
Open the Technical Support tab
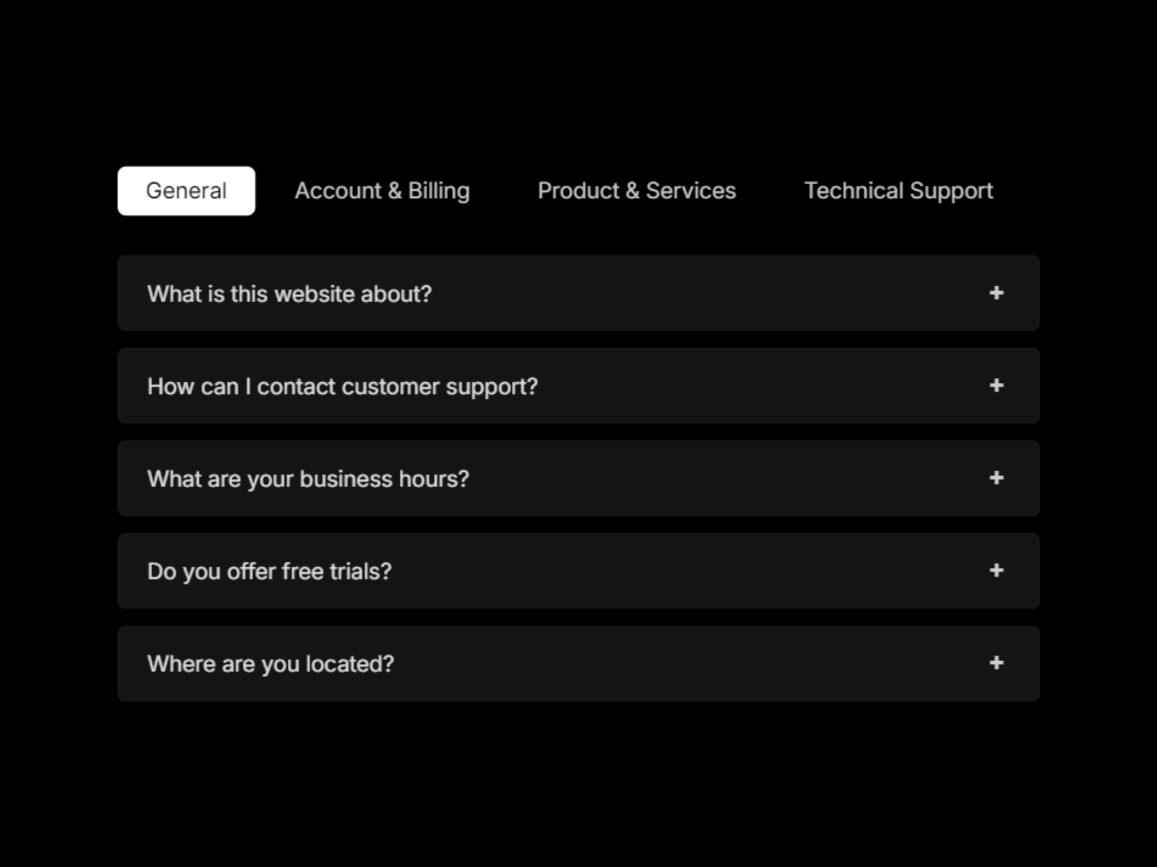tap(898, 190)
